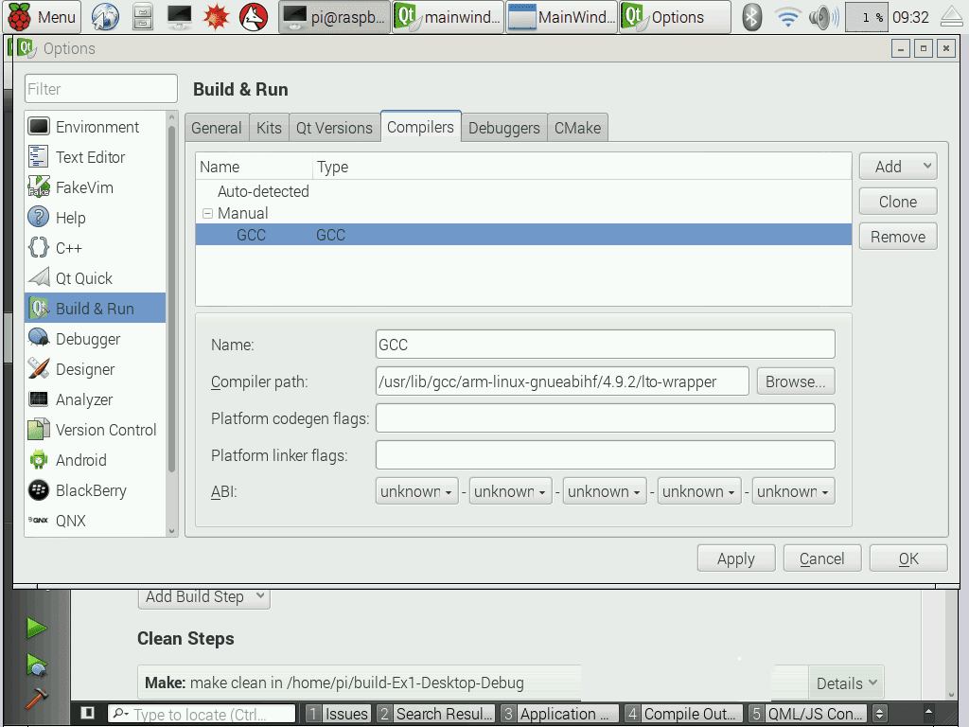Select the Designer category icon

tap(38, 369)
